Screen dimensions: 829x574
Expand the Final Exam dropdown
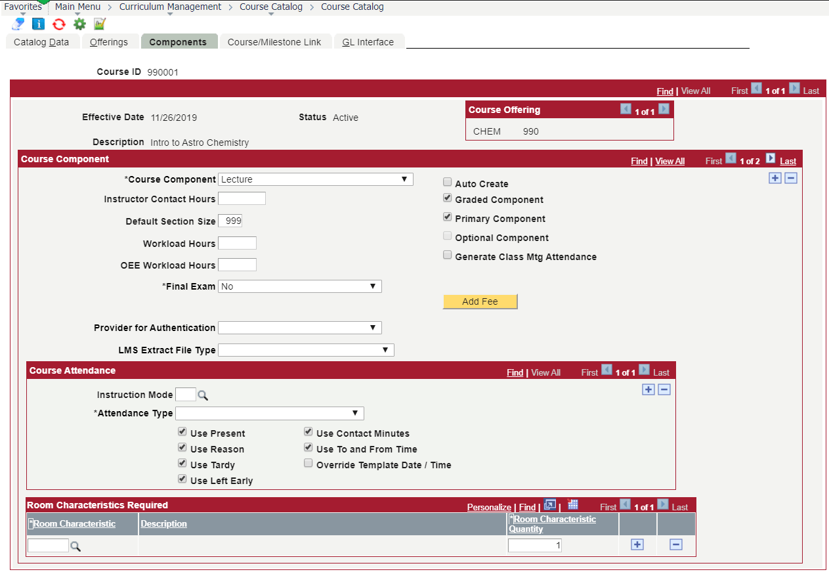click(299, 286)
